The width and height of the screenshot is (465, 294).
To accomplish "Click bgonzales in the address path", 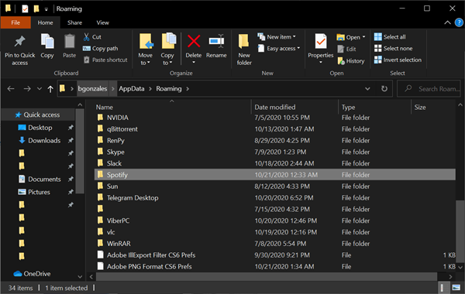I will 92,88.
